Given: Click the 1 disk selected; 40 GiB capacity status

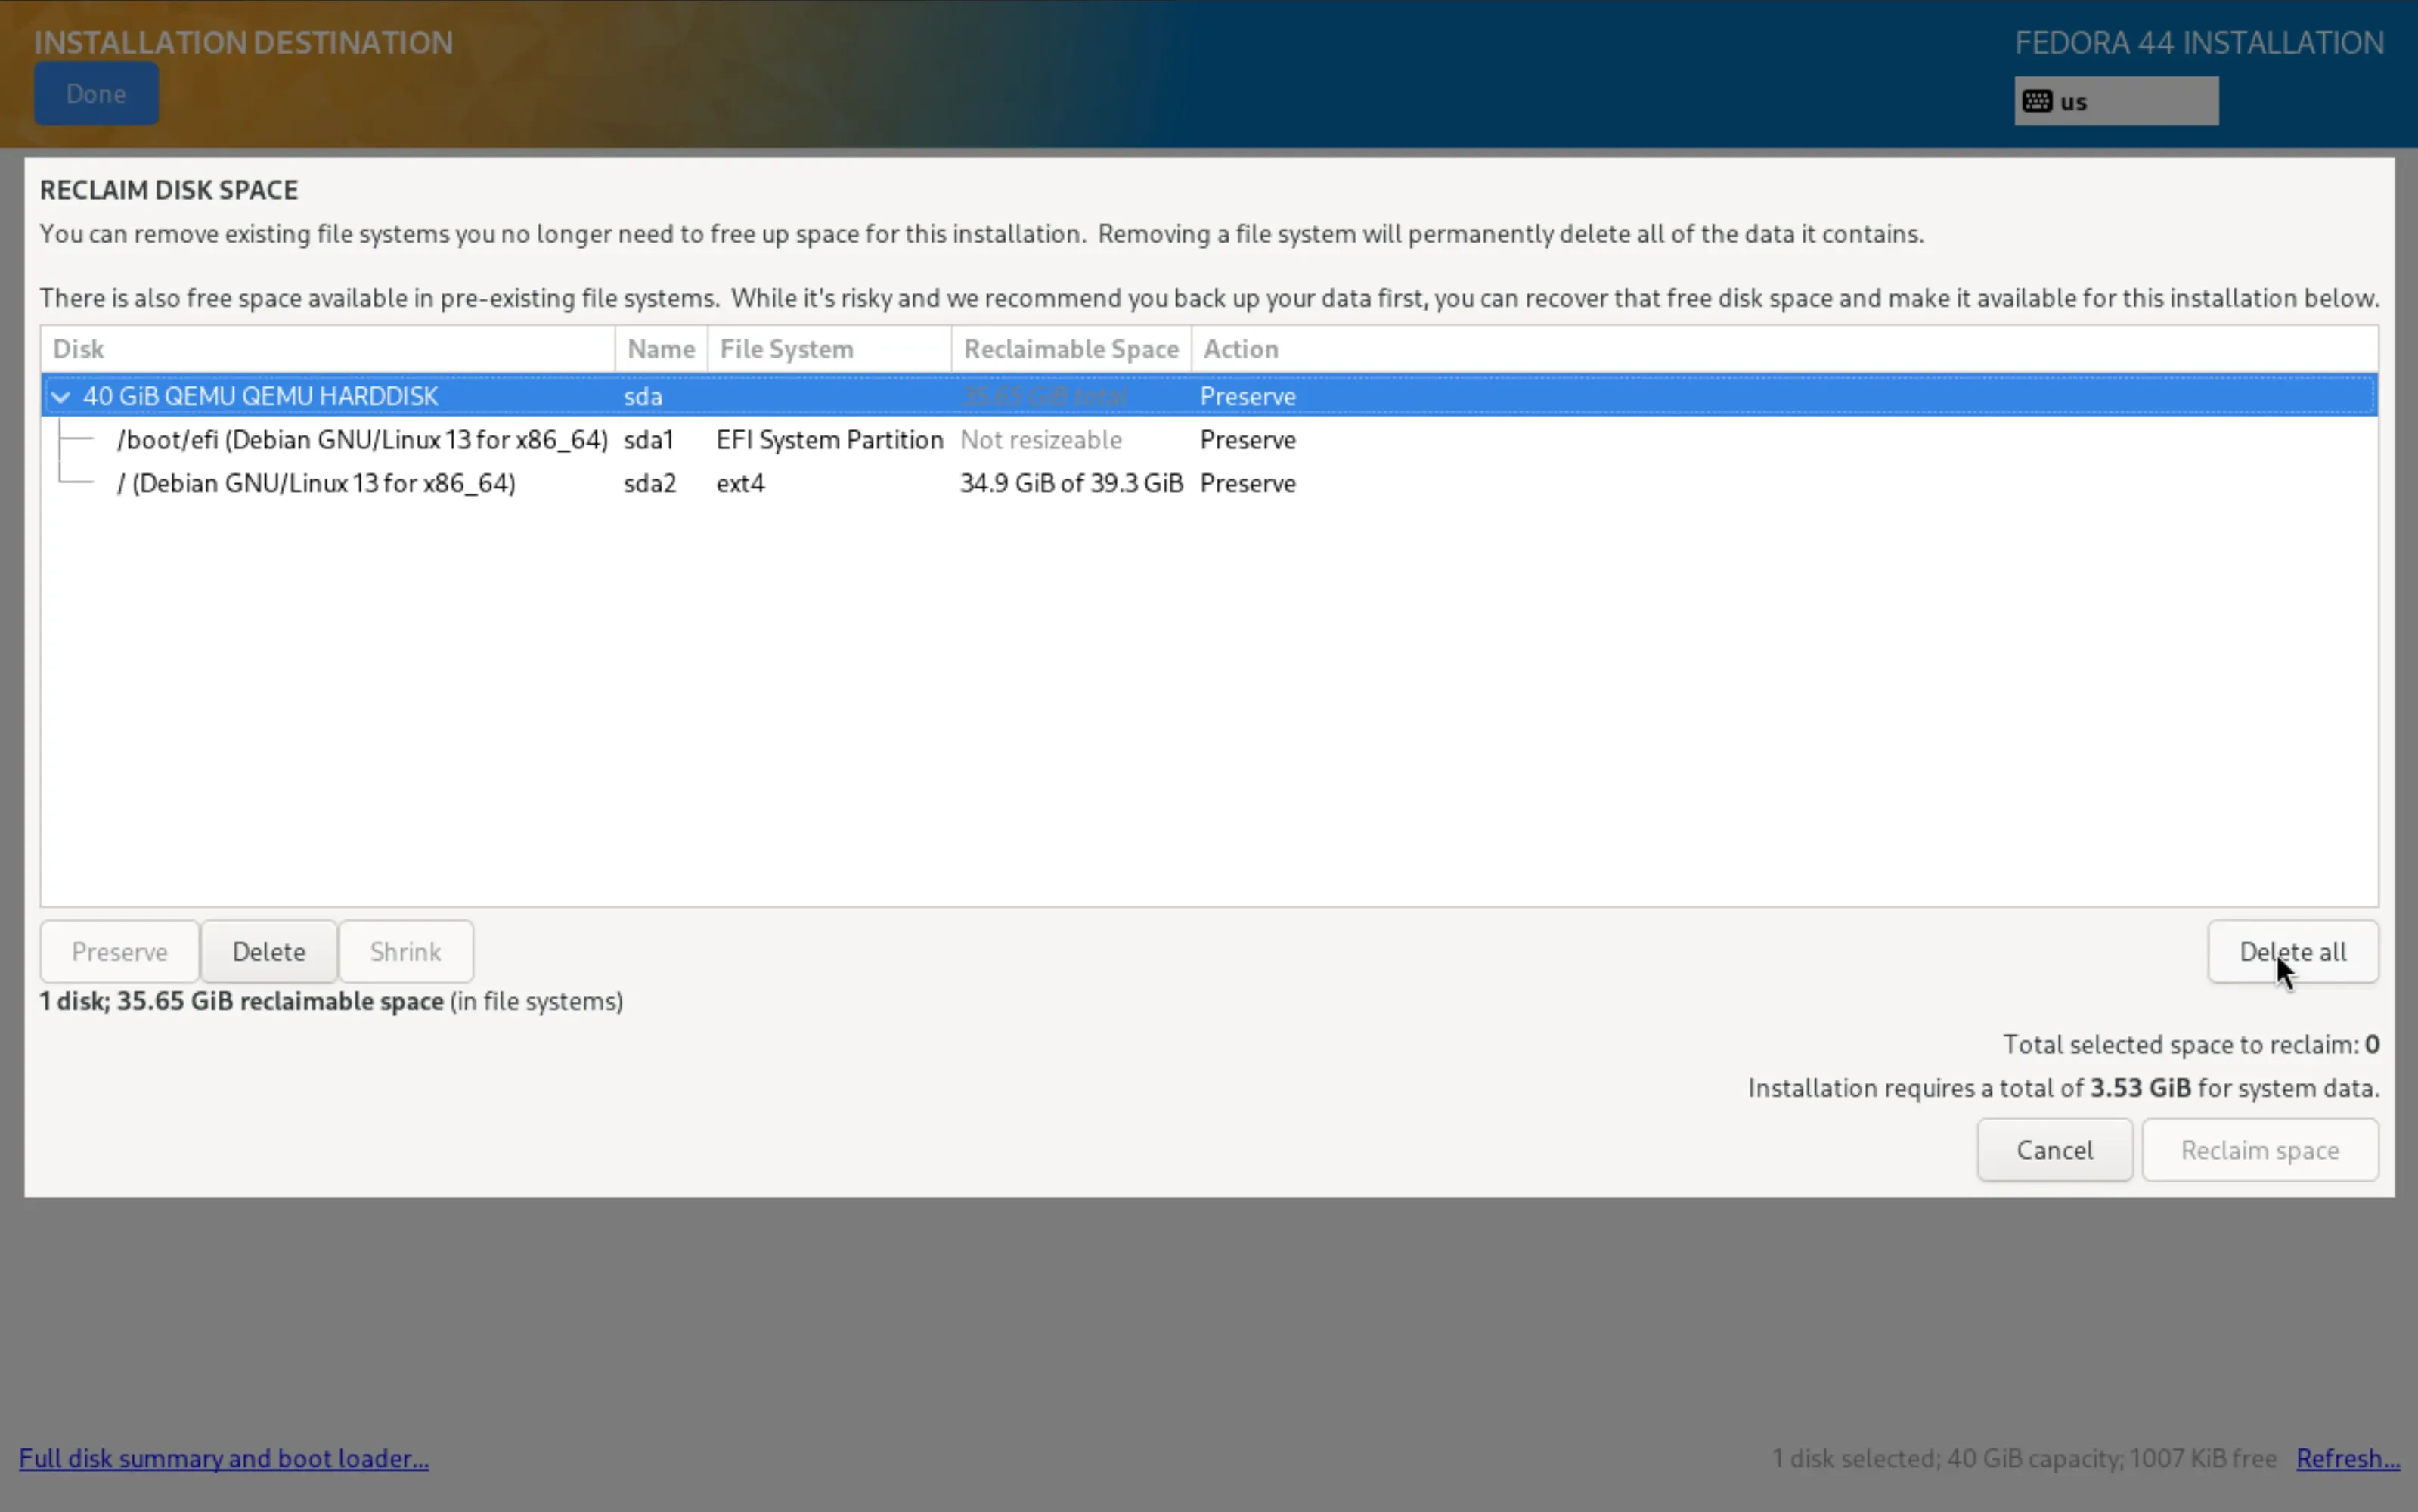Looking at the screenshot, I should [2024, 1458].
